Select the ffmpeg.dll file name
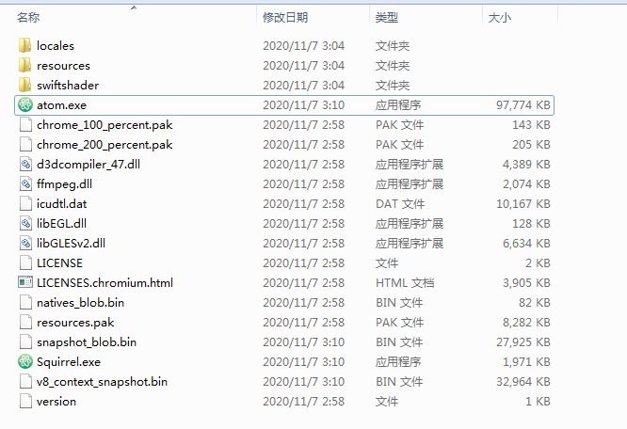Image resolution: width=627 pixels, height=429 pixels. [64, 184]
